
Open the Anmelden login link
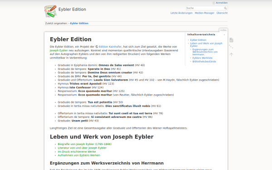(x=222, y=3)
